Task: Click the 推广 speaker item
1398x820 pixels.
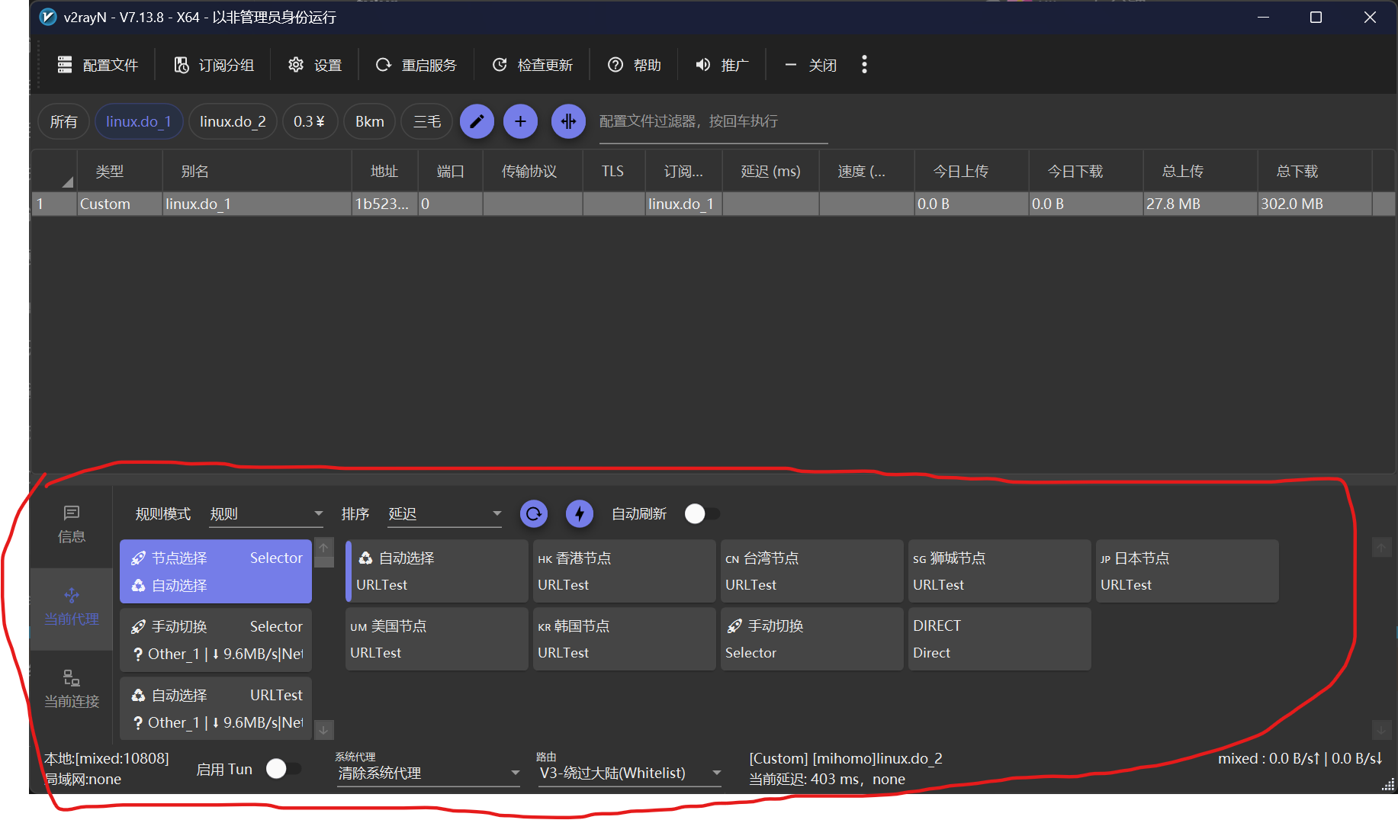Action: pyautogui.click(x=721, y=65)
